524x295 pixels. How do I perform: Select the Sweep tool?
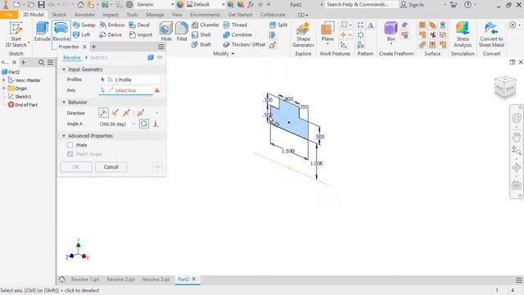tap(84, 25)
